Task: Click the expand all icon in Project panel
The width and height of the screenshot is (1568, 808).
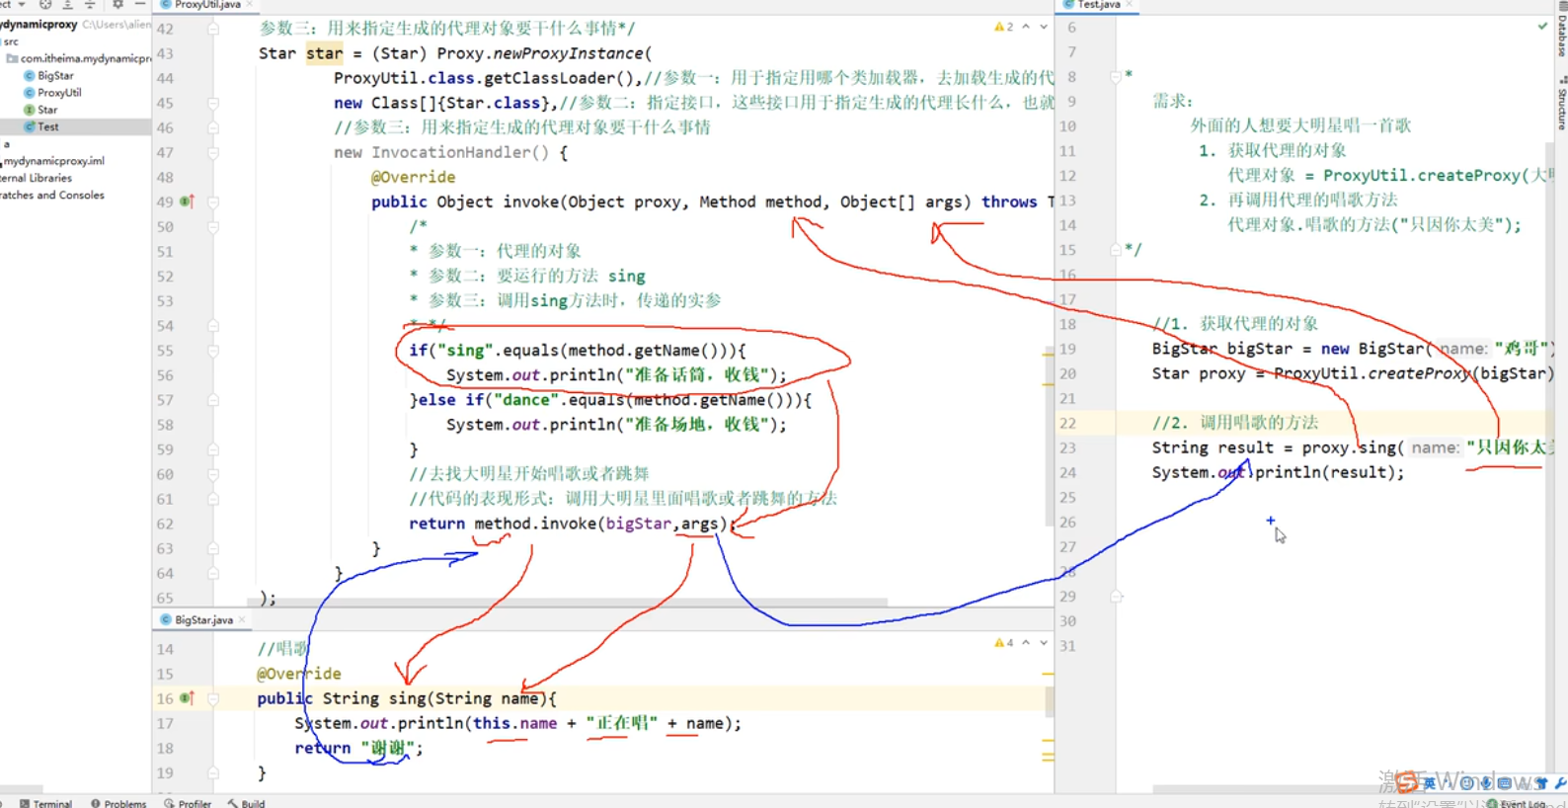Action: click(x=68, y=5)
